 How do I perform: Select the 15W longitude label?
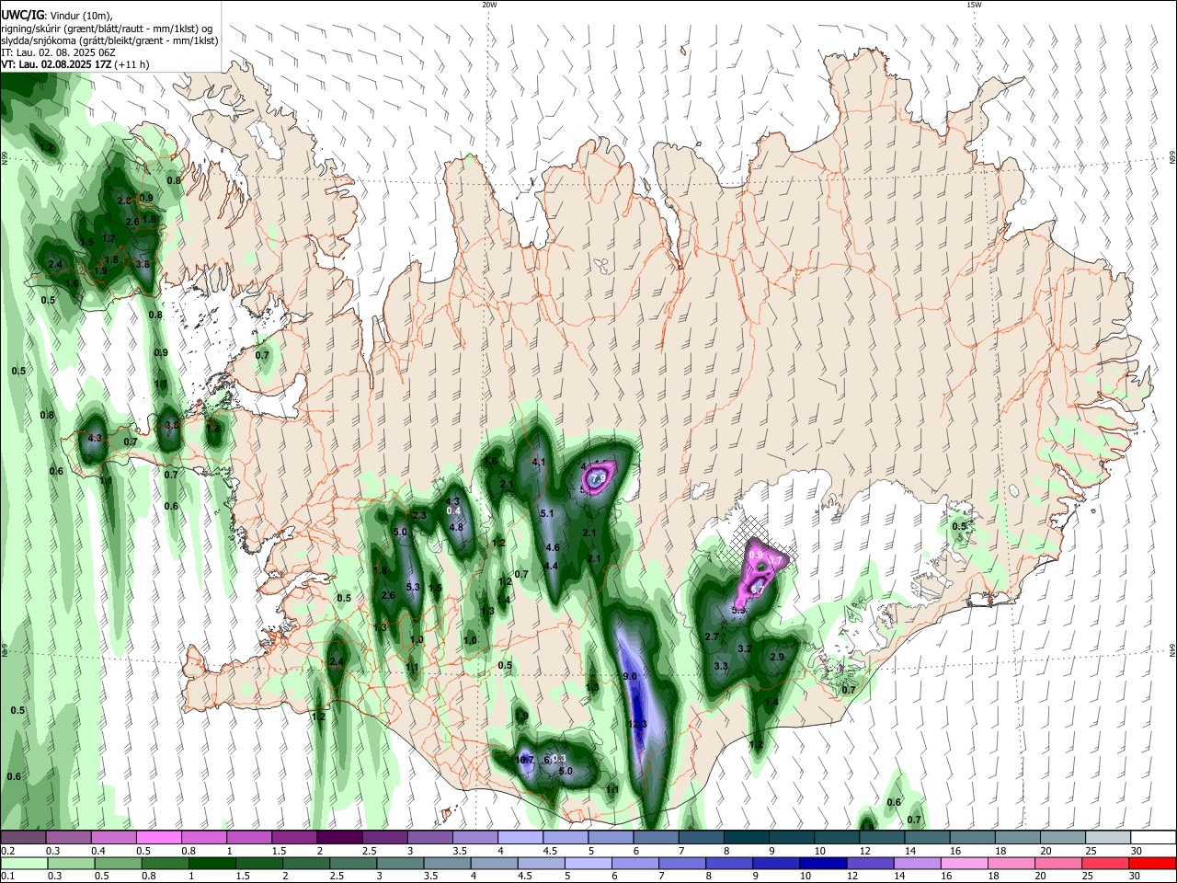point(974,5)
